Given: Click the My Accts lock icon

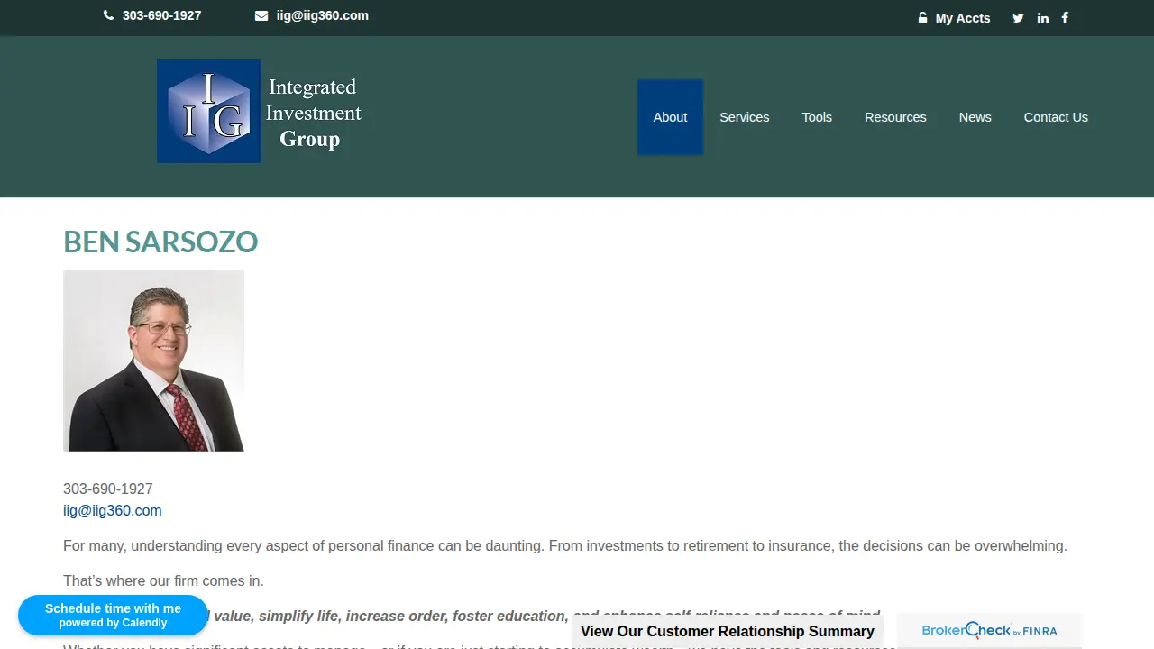Looking at the screenshot, I should [x=922, y=18].
